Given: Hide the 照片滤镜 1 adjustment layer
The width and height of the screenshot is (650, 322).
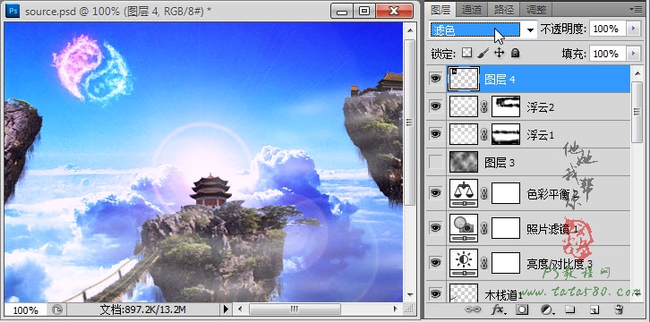Looking at the screenshot, I should (435, 227).
